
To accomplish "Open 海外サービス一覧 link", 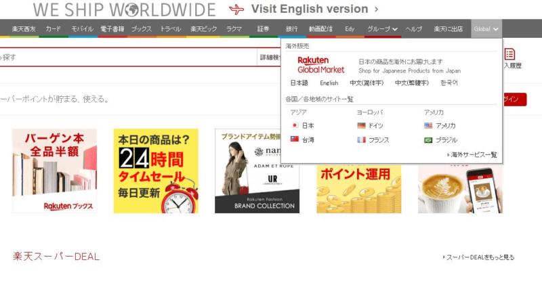I will pos(472,155).
